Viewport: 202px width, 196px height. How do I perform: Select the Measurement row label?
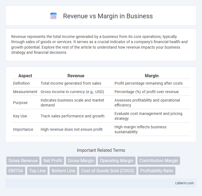[x=25, y=92]
